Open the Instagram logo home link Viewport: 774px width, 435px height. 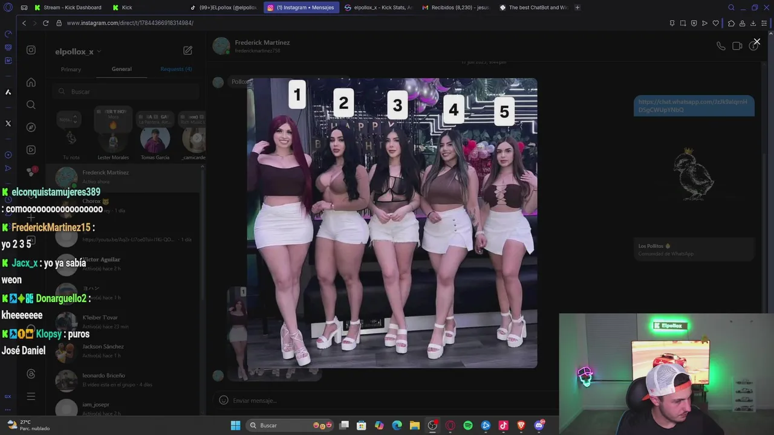(x=31, y=50)
